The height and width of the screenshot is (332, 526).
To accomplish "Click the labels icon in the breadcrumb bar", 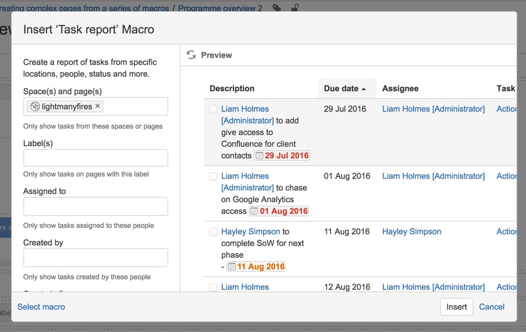I will pos(277,8).
